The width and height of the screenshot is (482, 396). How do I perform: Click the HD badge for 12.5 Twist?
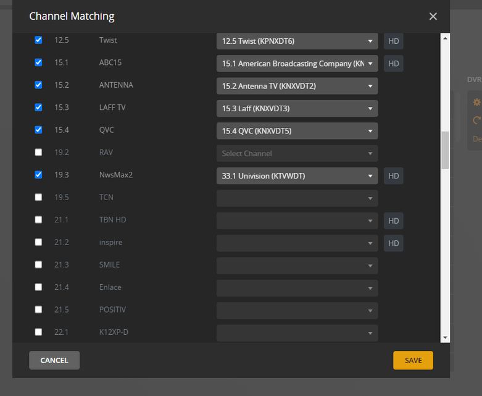(x=393, y=41)
